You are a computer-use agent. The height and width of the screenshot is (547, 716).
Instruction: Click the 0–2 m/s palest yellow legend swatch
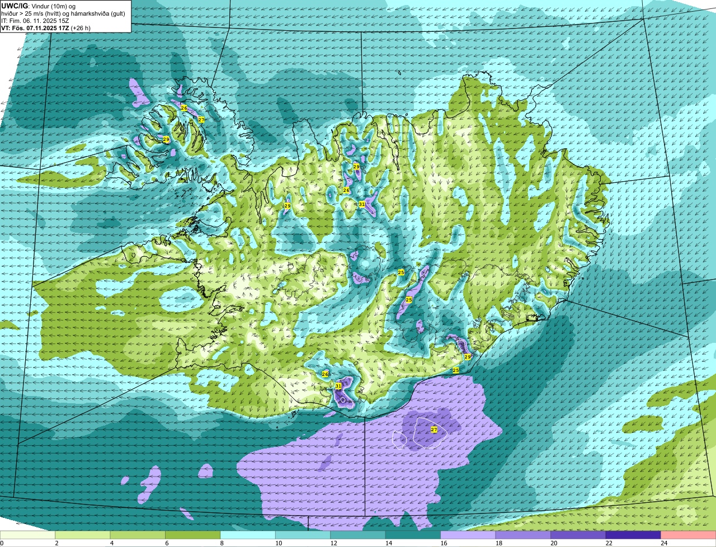[27, 535]
